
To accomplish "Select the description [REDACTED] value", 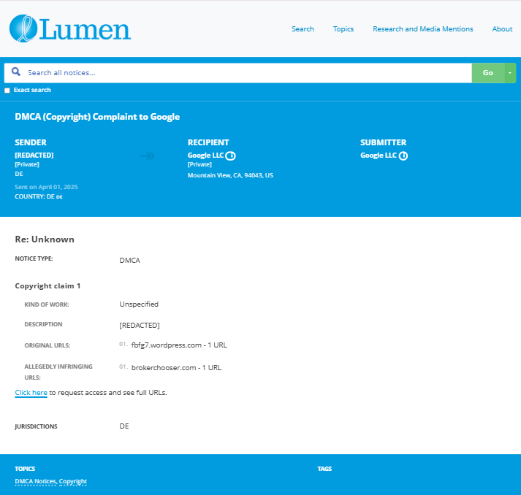I will tap(140, 326).
